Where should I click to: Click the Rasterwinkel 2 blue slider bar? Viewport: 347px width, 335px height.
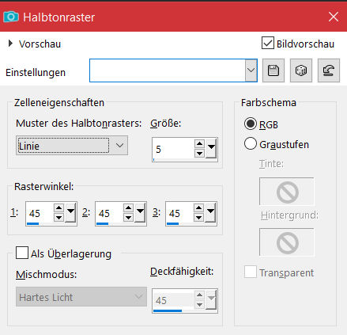[x=102, y=223]
